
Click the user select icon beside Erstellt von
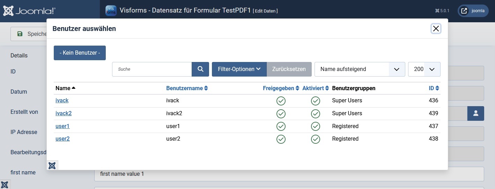475,113
